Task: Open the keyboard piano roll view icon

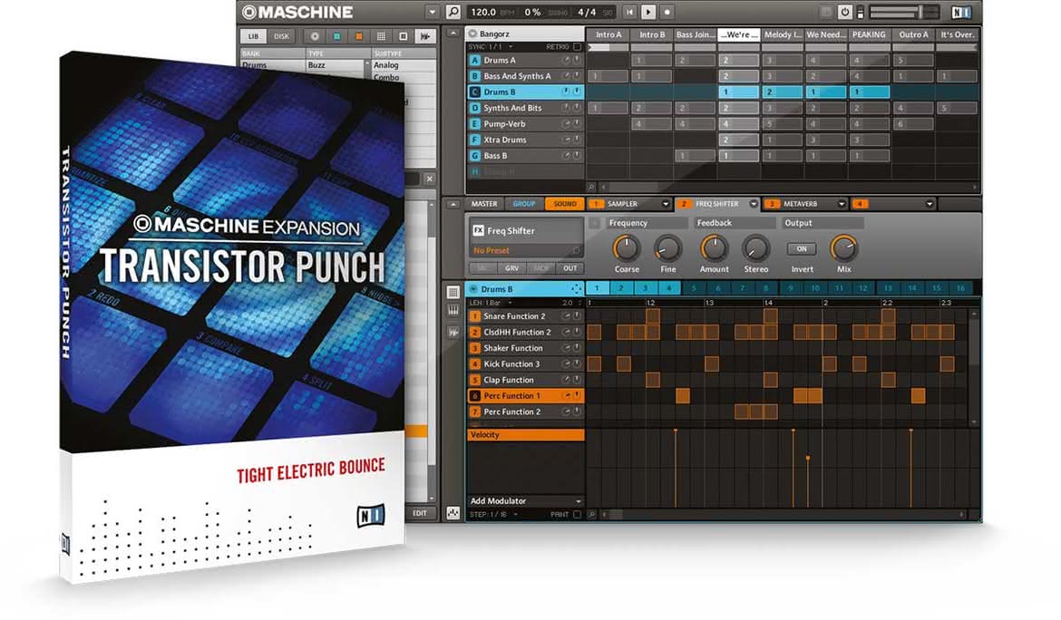Action: pyautogui.click(x=453, y=310)
